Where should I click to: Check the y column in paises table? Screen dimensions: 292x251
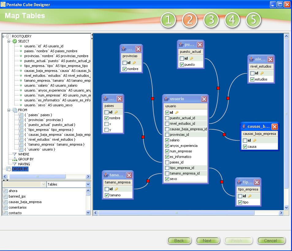[x=106, y=130]
